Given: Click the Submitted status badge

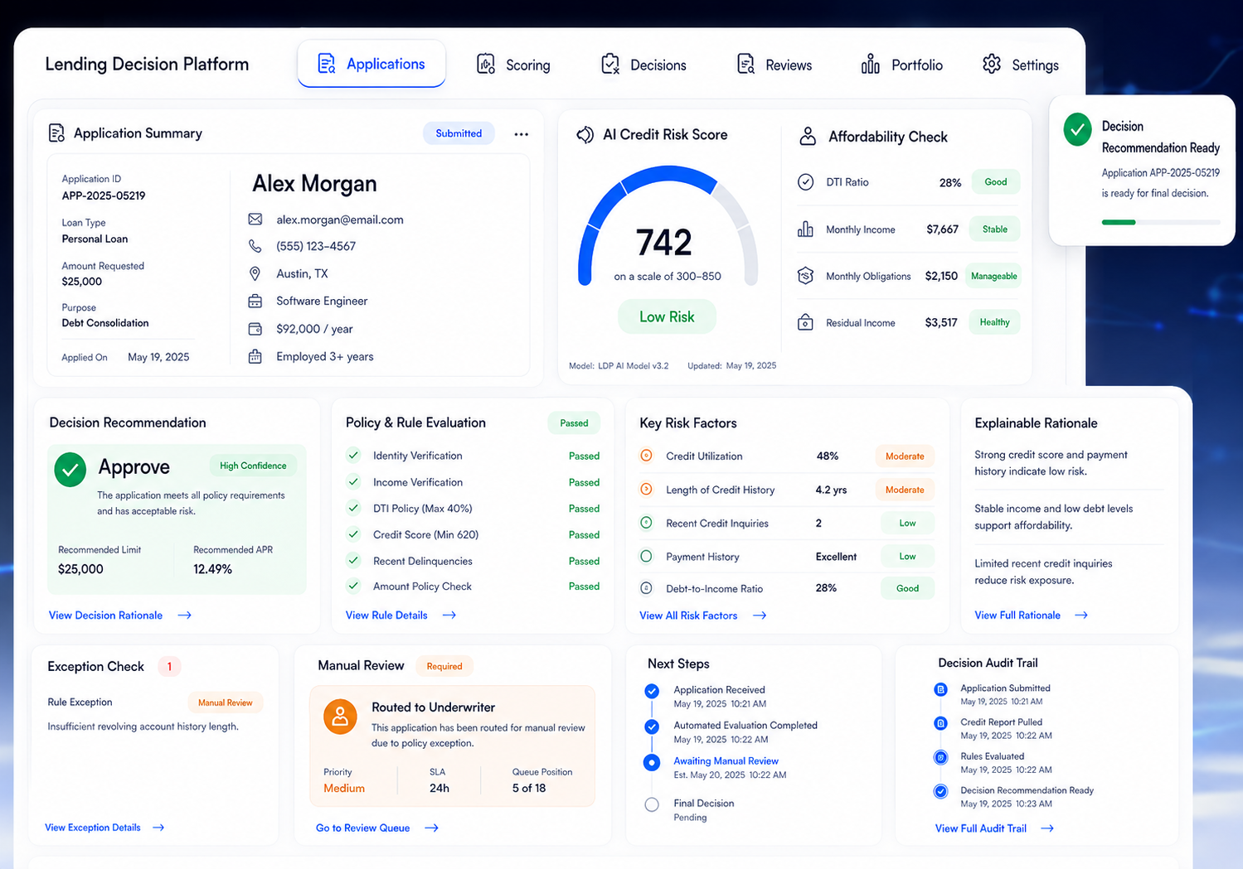Looking at the screenshot, I should tap(459, 133).
